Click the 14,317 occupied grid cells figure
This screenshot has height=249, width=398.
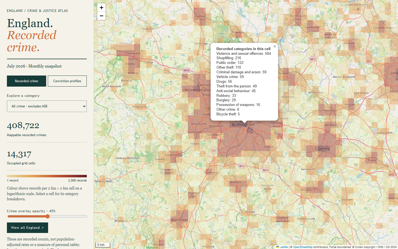19,154
